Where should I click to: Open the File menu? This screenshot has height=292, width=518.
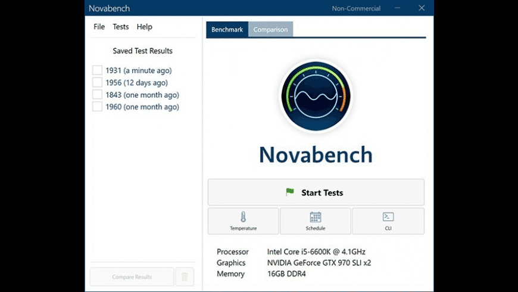[99, 27]
